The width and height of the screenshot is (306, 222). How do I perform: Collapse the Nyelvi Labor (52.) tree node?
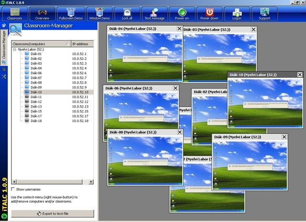[x=15, y=49]
